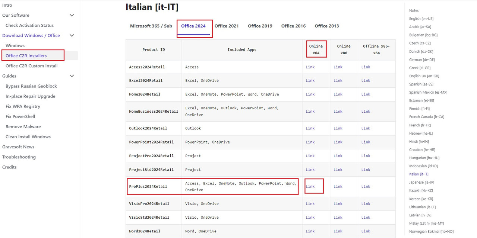This screenshot has width=477, height=238.
Task: Open Clean Install Windows guide
Action: tap(28, 136)
